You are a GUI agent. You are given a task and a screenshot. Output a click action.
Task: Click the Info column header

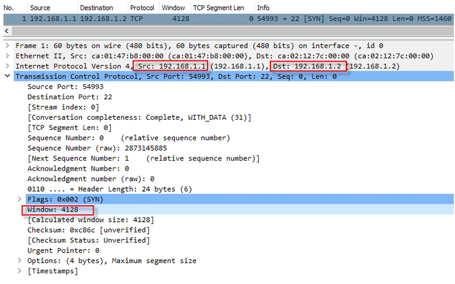point(263,8)
